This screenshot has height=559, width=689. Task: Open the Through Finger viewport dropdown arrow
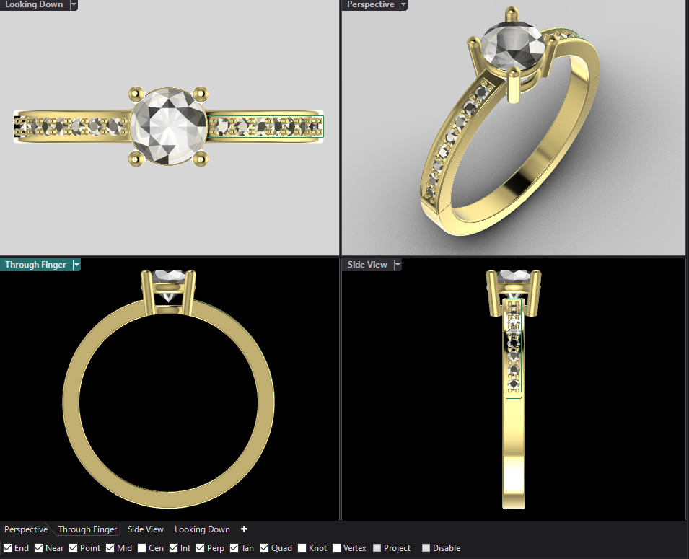[x=76, y=265]
